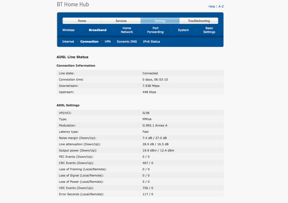Viewport: 288px width, 203px height.
Task: Open the Internet sub-page
Action: point(68,42)
